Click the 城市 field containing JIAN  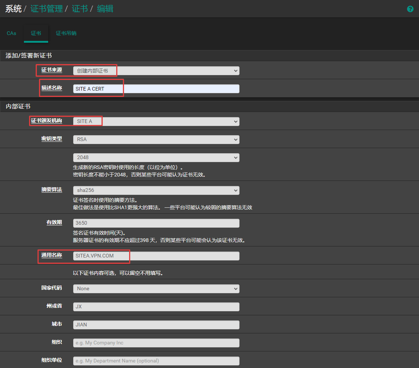(156, 325)
